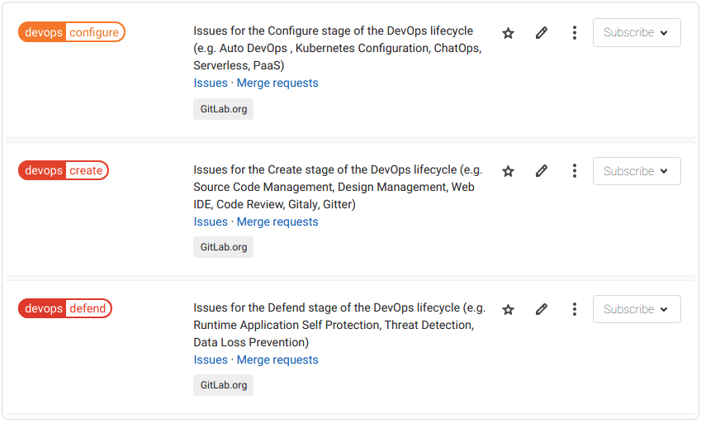This screenshot has width=701, height=424.
Task: Click the orange devops configure label badge
Action: [72, 32]
